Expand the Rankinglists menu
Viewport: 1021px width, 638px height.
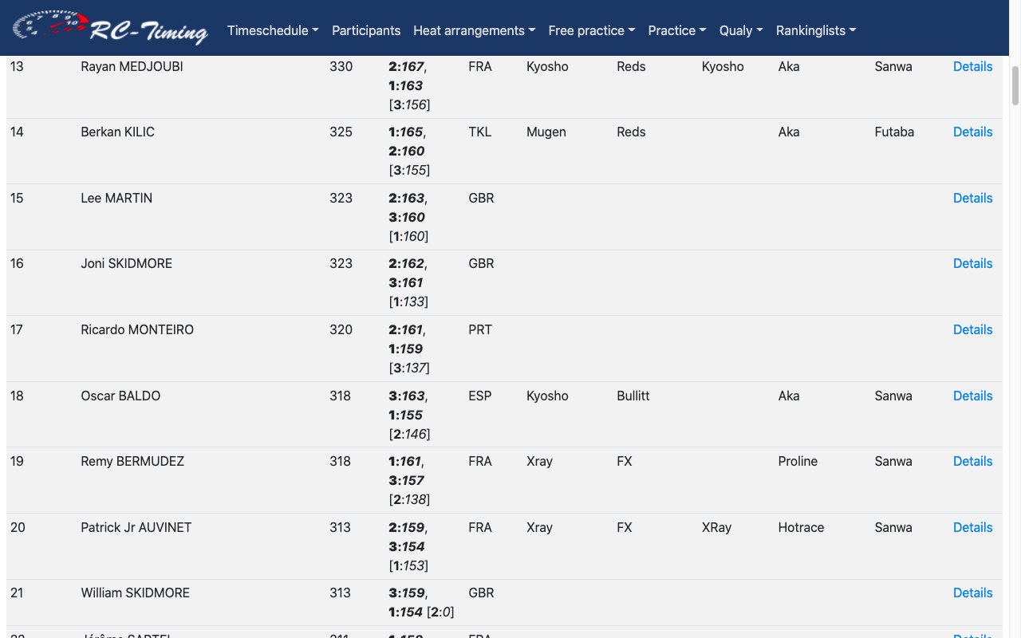click(816, 30)
